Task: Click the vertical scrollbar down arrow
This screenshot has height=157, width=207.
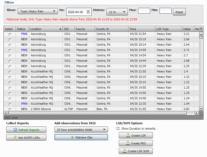Action: (x=201, y=108)
